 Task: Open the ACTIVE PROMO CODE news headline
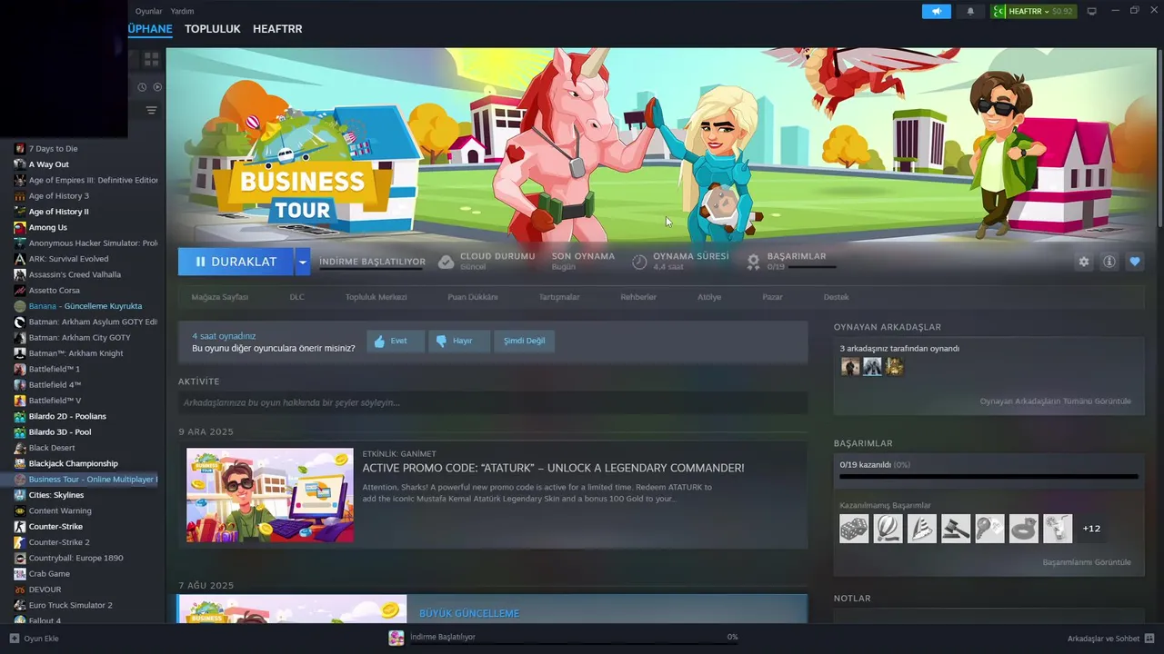(x=553, y=468)
